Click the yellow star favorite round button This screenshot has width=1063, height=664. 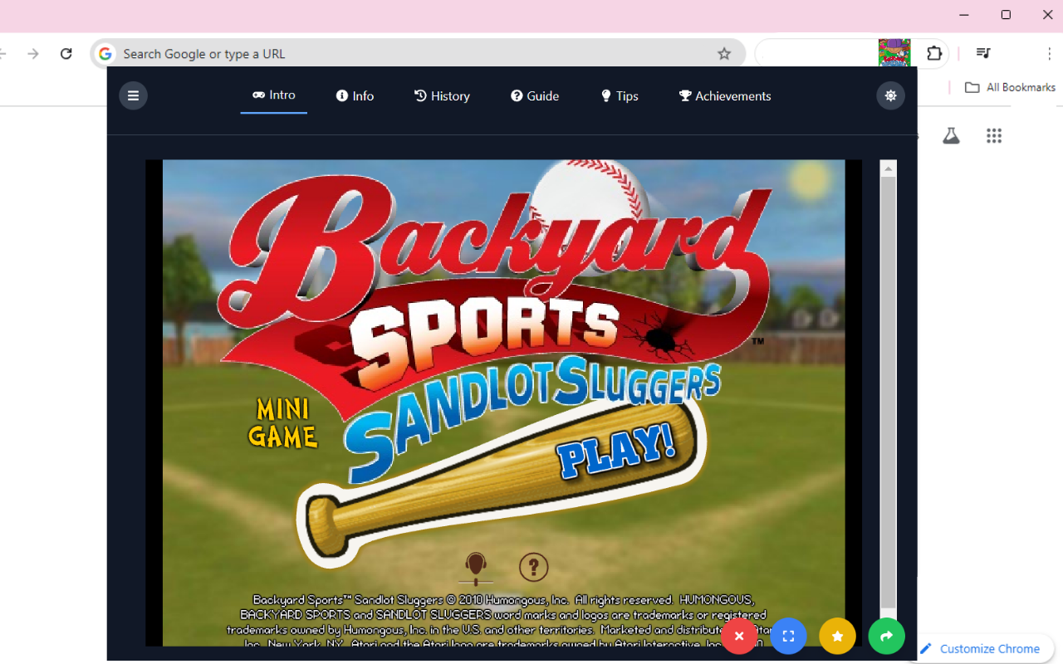[x=837, y=637]
